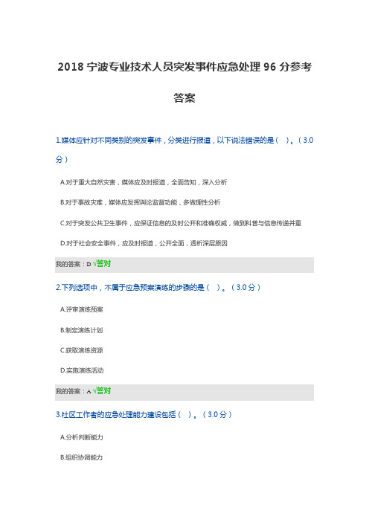Click option 'A.分析判断能力'
The width and height of the screenshot is (369, 522).
click(x=82, y=437)
